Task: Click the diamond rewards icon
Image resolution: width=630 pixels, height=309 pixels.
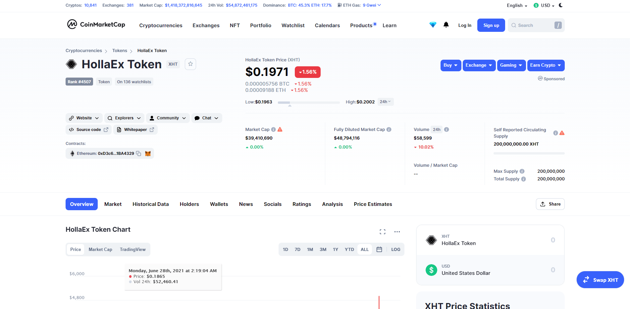Action: pos(433,25)
